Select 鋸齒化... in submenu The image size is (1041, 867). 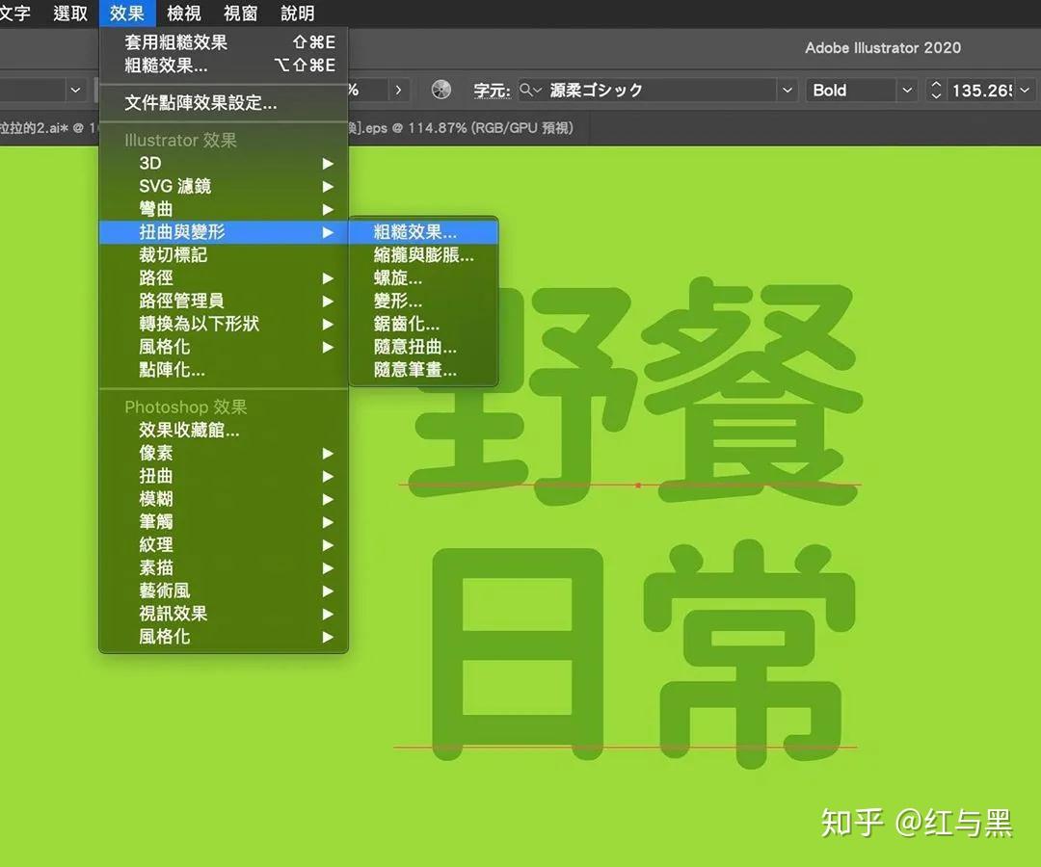(423, 324)
